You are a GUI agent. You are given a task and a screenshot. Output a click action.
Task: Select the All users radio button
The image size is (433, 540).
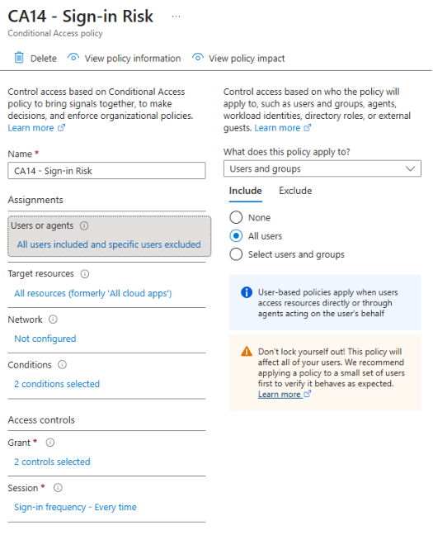coord(236,236)
